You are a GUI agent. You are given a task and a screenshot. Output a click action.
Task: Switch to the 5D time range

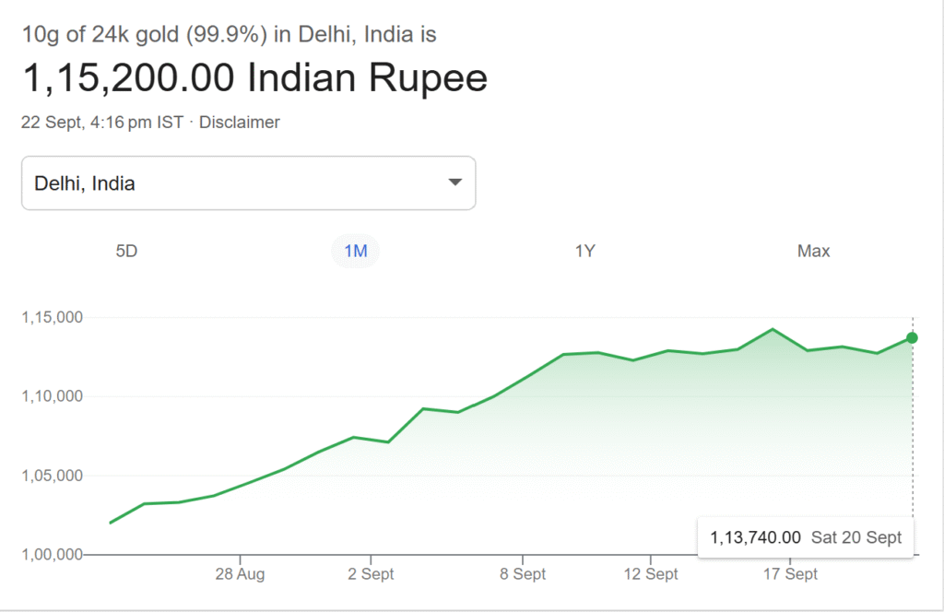pyautogui.click(x=126, y=251)
